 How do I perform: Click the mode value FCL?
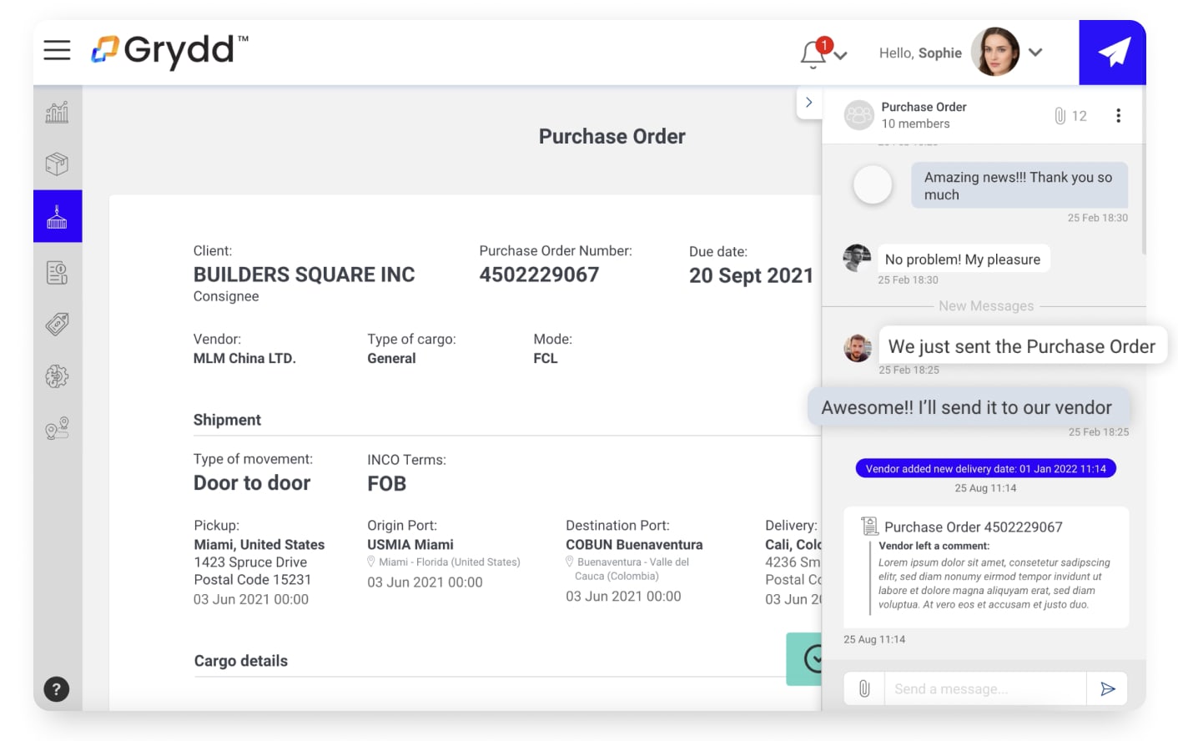(546, 358)
